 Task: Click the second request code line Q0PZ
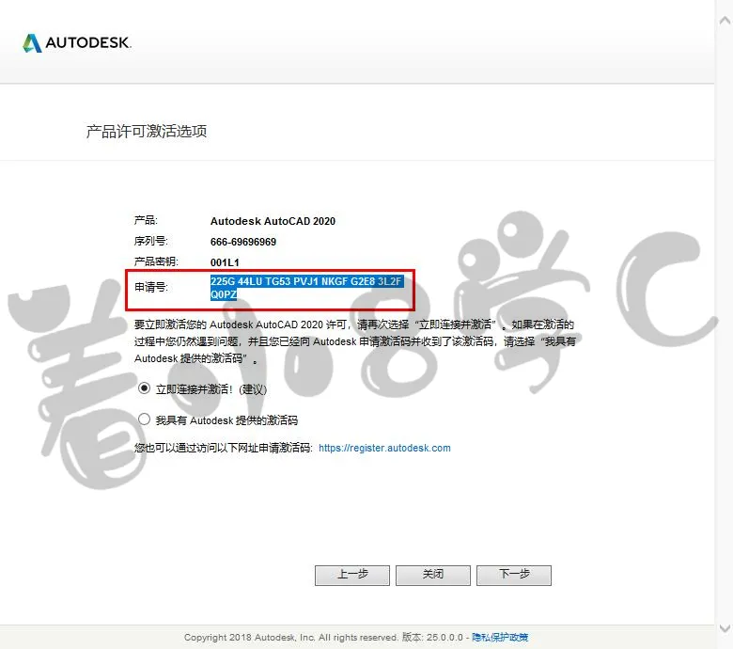coord(224,294)
